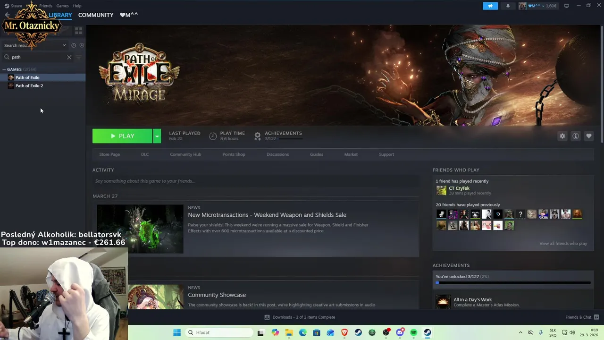Switch to Big Picture mode
Screen dimensions: 604x340
[x=566, y=6]
